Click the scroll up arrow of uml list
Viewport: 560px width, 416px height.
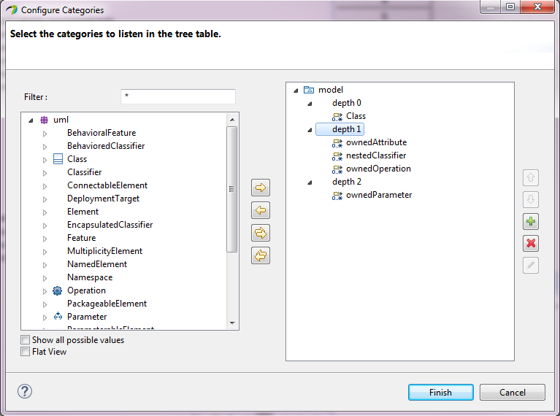pos(232,120)
